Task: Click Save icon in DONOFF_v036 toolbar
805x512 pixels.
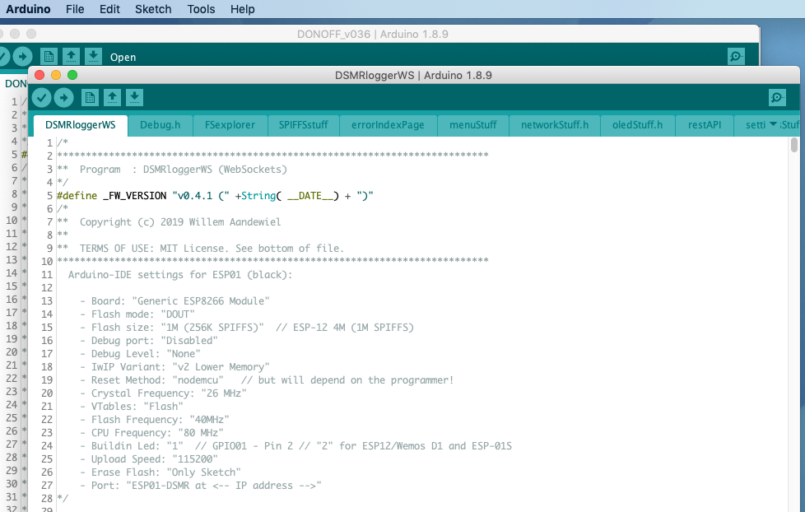Action: coord(93,57)
